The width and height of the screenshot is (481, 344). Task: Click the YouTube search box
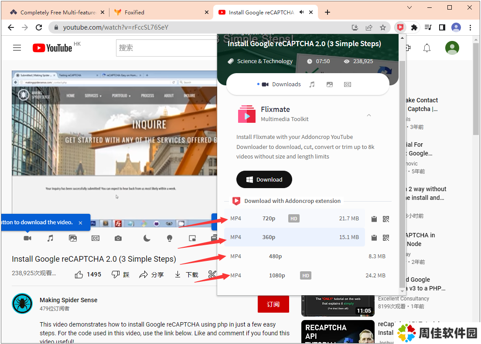point(166,48)
